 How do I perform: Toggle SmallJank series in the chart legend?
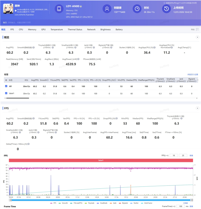point(102,203)
